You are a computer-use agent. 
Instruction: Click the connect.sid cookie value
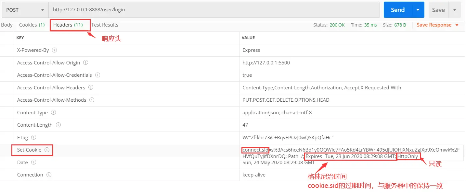pos(352,153)
